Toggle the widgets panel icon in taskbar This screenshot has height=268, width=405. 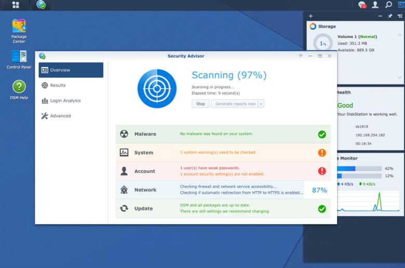click(x=401, y=4)
